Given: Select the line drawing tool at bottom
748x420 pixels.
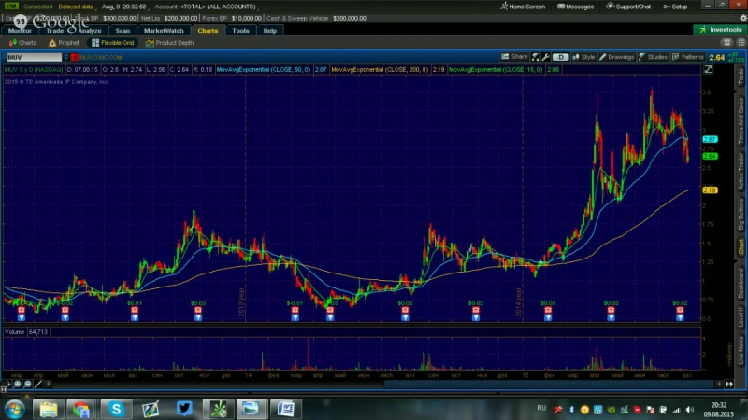Looking at the screenshot, I should (x=38, y=384).
